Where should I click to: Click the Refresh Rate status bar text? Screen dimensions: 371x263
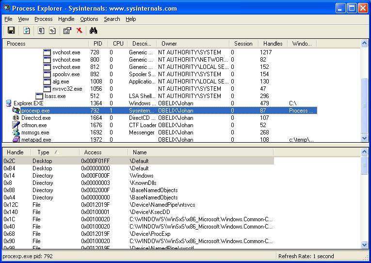306,256
